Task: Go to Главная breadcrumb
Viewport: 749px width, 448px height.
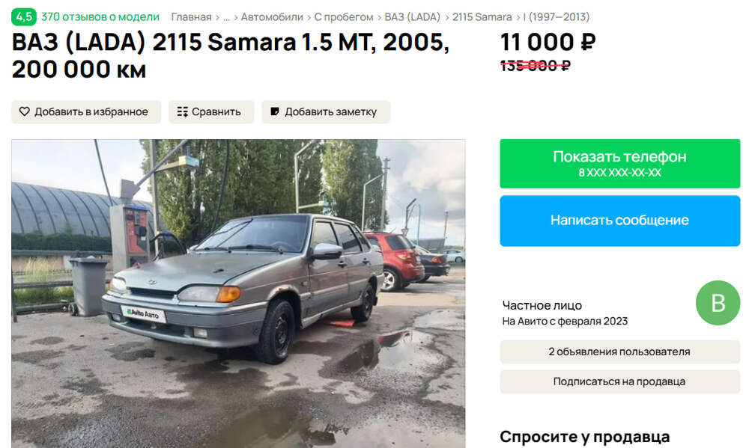Action: click(x=191, y=17)
